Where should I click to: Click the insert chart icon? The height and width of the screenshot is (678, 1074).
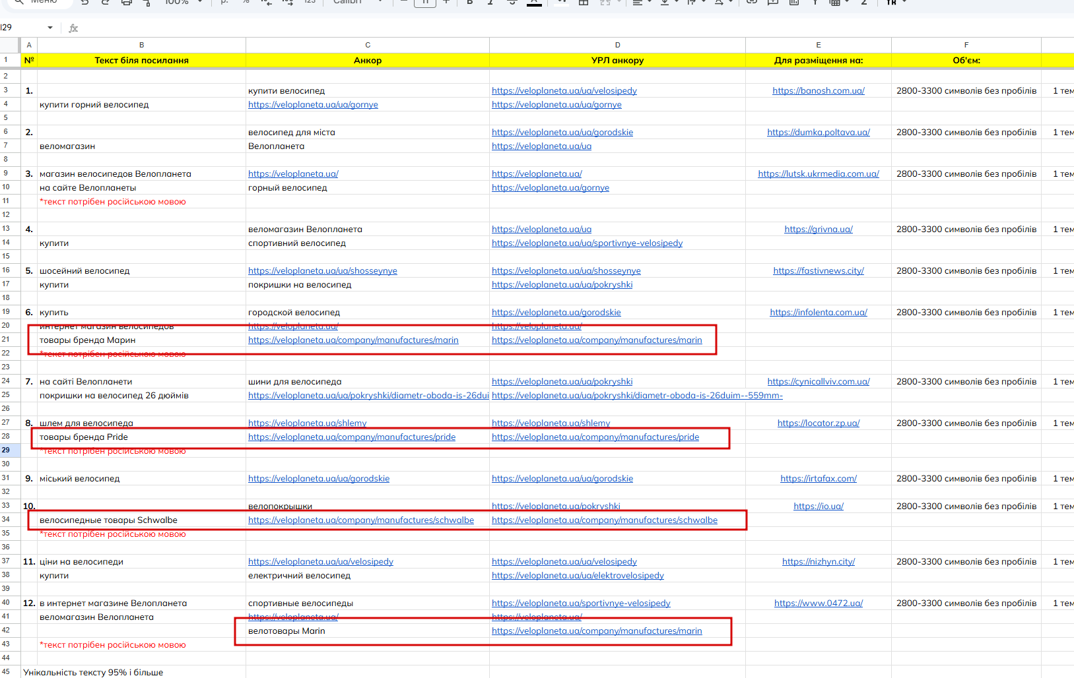point(794,2)
